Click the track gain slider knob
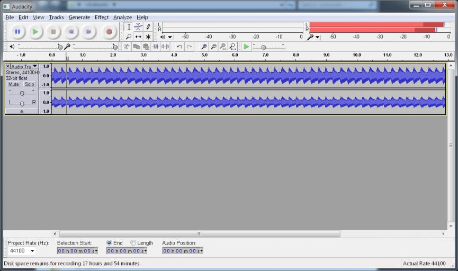Screen dimensions: 458x271 point(22,93)
